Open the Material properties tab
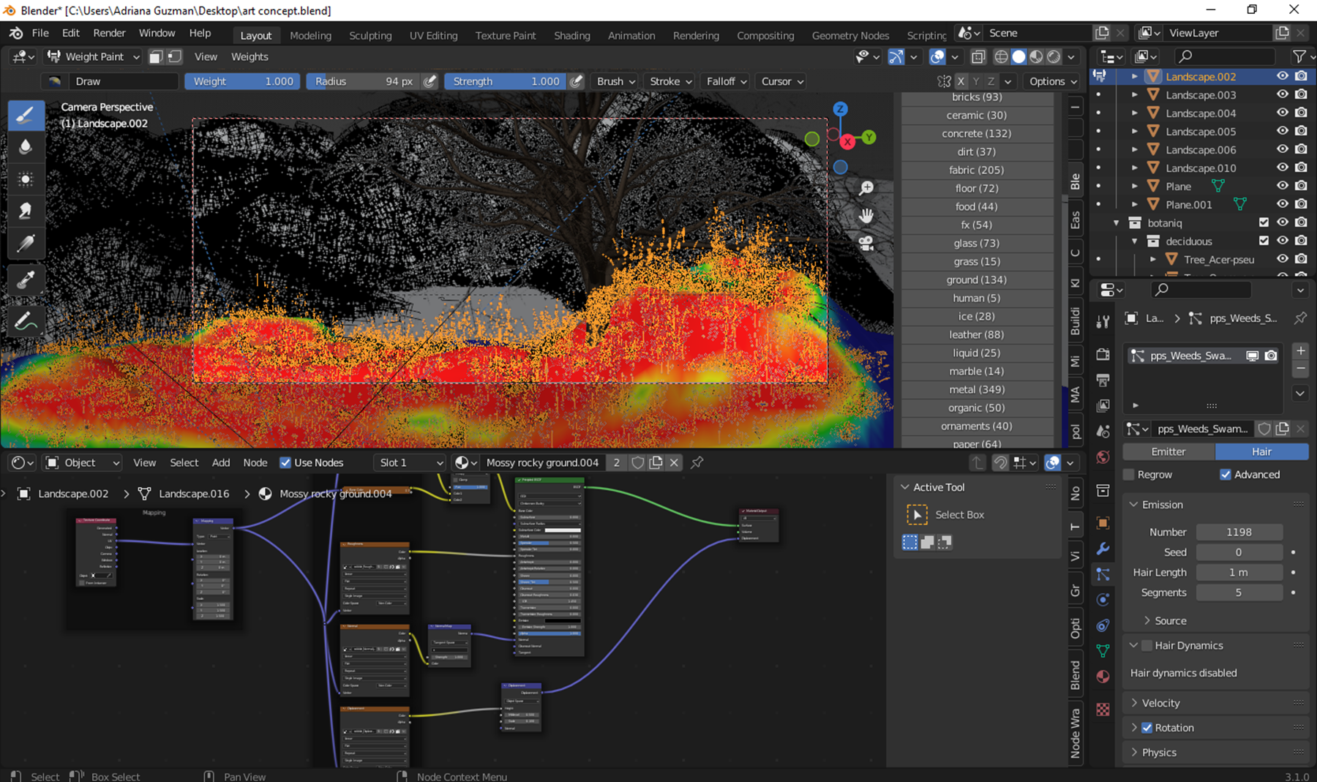The image size is (1317, 782). pos(1103,677)
